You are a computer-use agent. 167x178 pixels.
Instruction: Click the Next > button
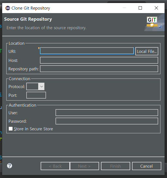[x=84, y=166]
